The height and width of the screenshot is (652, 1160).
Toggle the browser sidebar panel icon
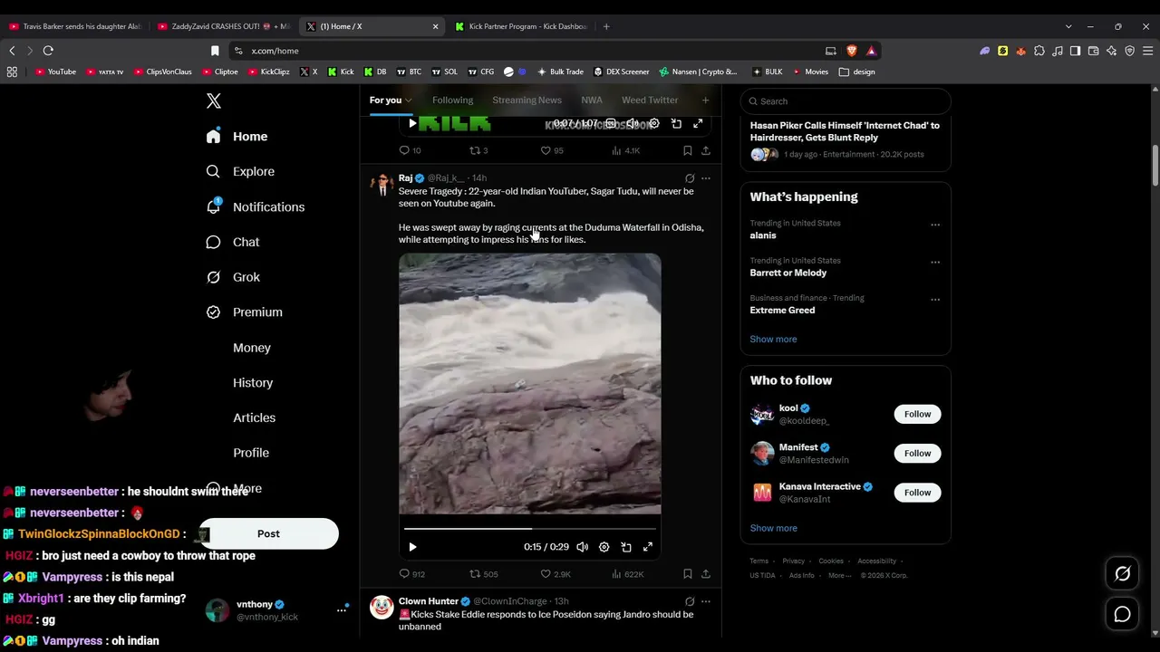coord(1075,51)
